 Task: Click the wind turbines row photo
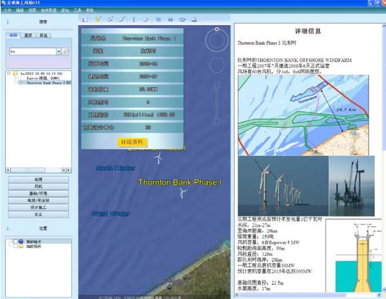click(283, 186)
